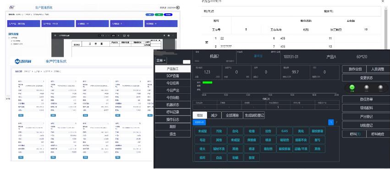Screen dimensions: 390x169
Task: Click the PDF rotate icon in toolbar
Action: (128, 36)
